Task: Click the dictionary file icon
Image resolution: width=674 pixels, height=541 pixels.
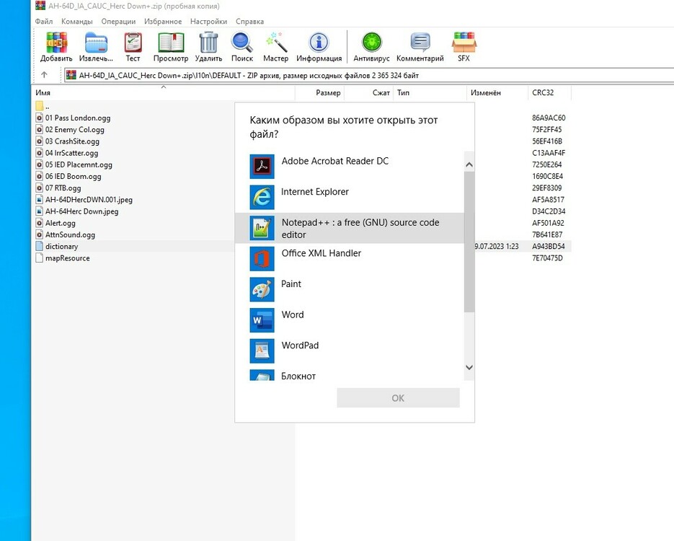Action: pos(40,246)
